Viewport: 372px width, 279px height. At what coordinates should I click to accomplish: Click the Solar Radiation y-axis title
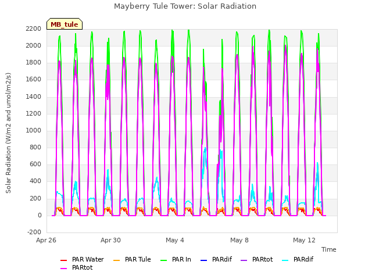pyautogui.click(x=8, y=133)
